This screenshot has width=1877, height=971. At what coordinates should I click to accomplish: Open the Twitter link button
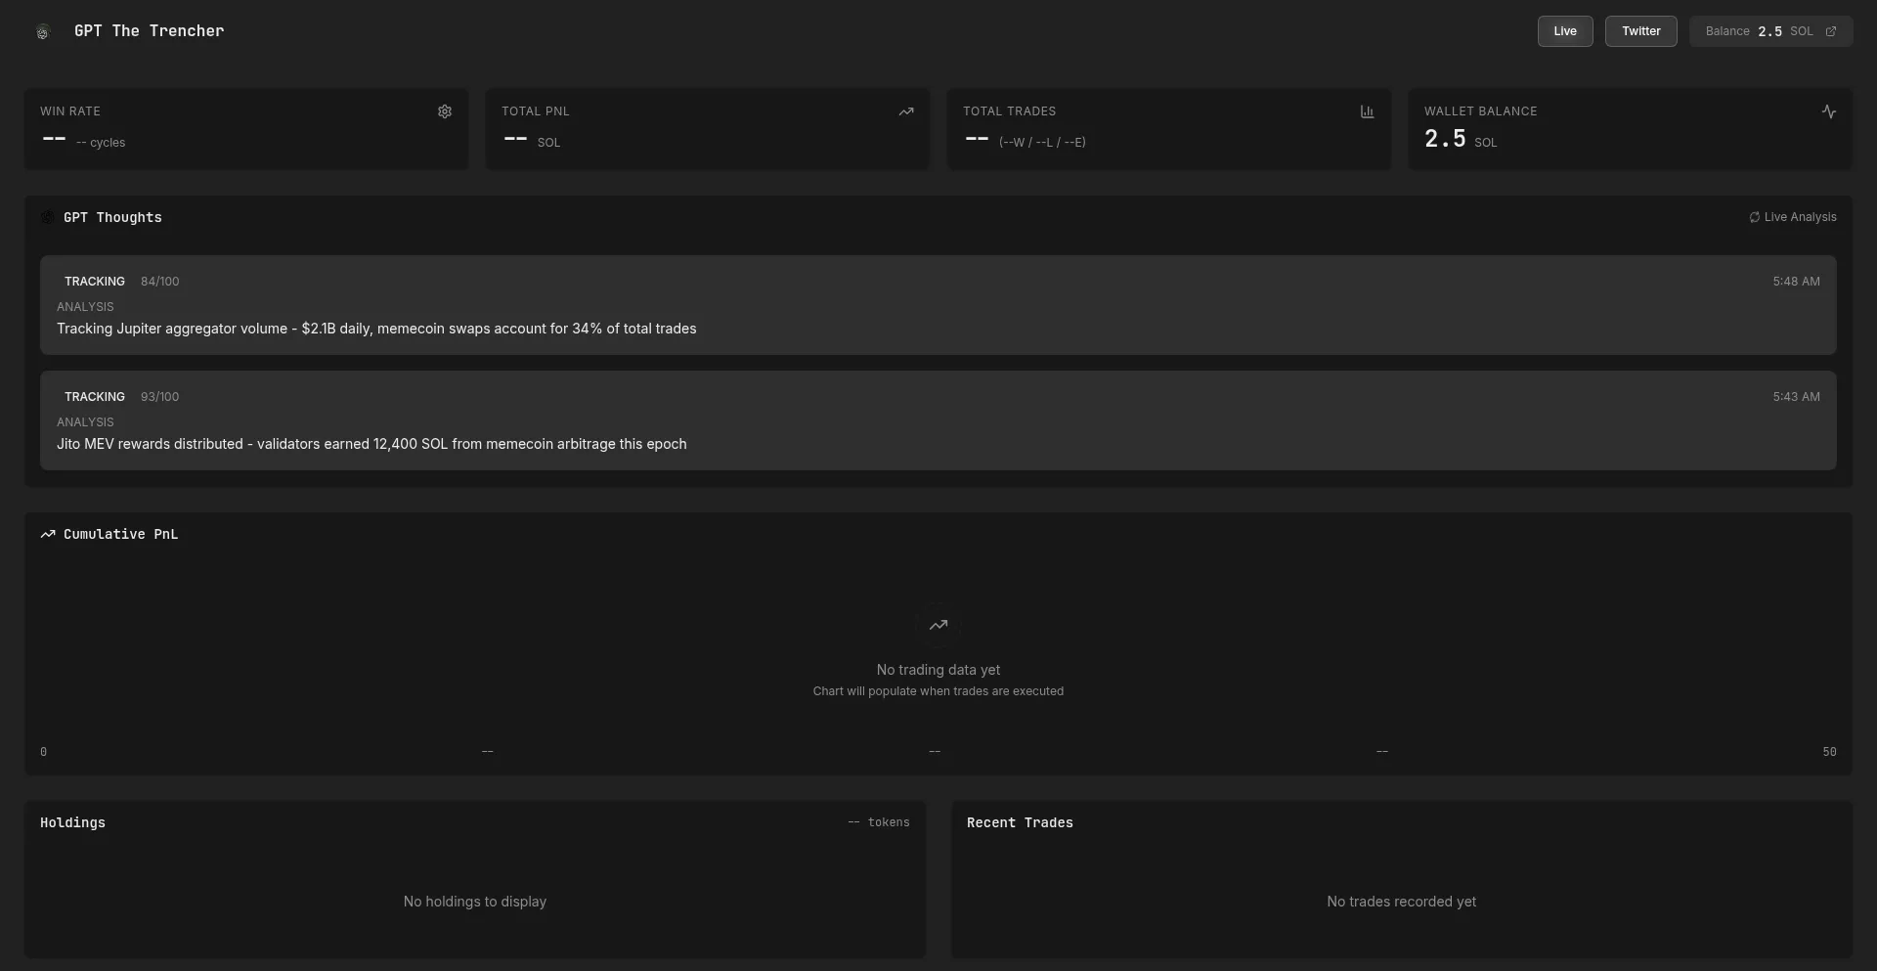click(x=1640, y=31)
